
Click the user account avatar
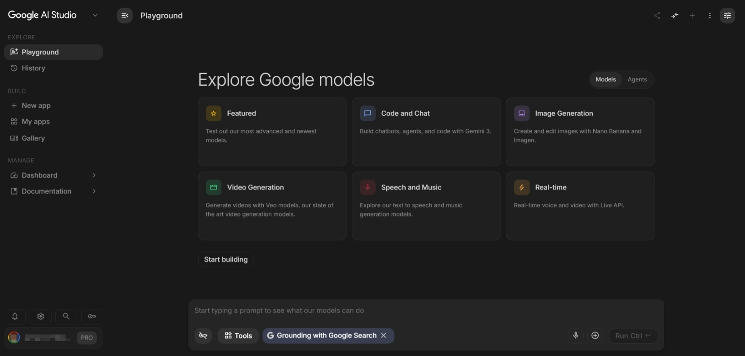pyautogui.click(x=14, y=337)
